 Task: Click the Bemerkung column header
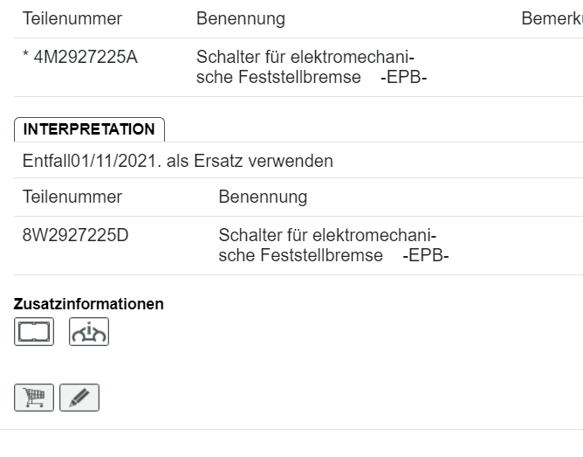click(552, 18)
